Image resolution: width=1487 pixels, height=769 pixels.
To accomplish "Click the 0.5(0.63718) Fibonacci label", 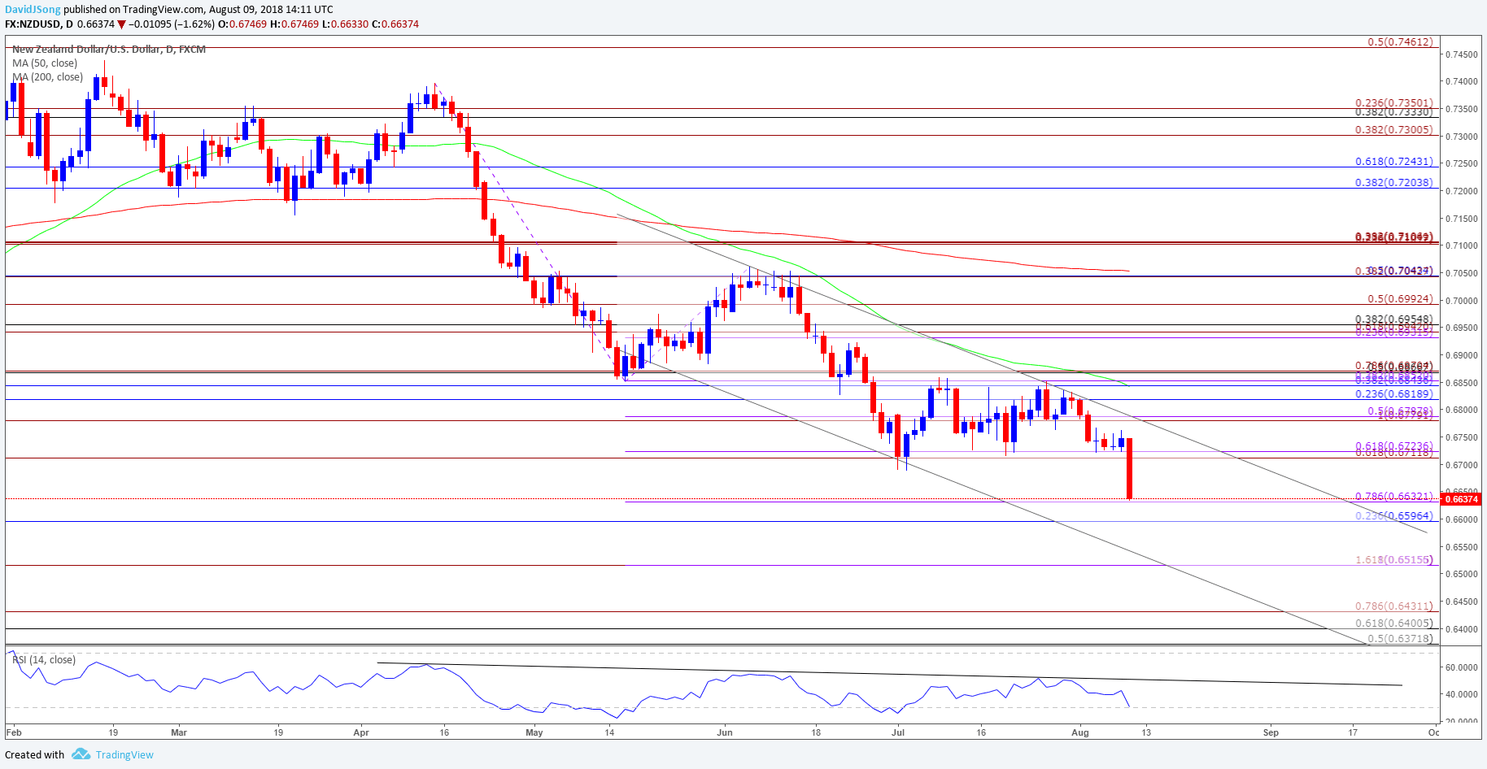I will (x=1400, y=638).
